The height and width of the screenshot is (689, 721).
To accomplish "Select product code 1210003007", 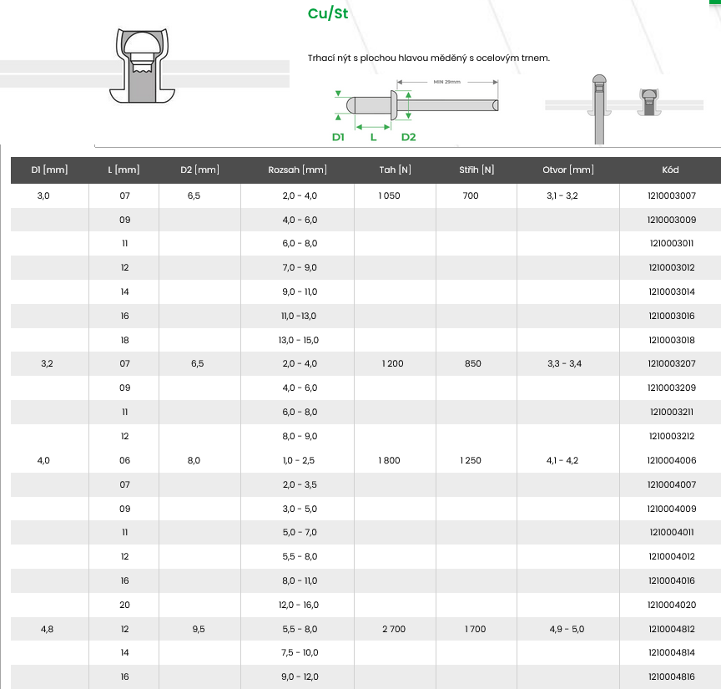I will (x=671, y=195).
